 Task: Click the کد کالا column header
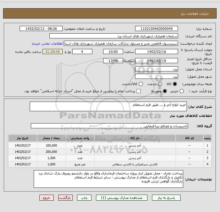pos(189,138)
